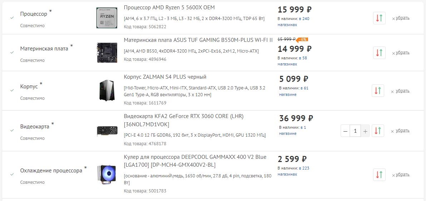Open ASUS TUF GAMING B550M-PLUS product page
This screenshot has height=201, width=426.
198,40
